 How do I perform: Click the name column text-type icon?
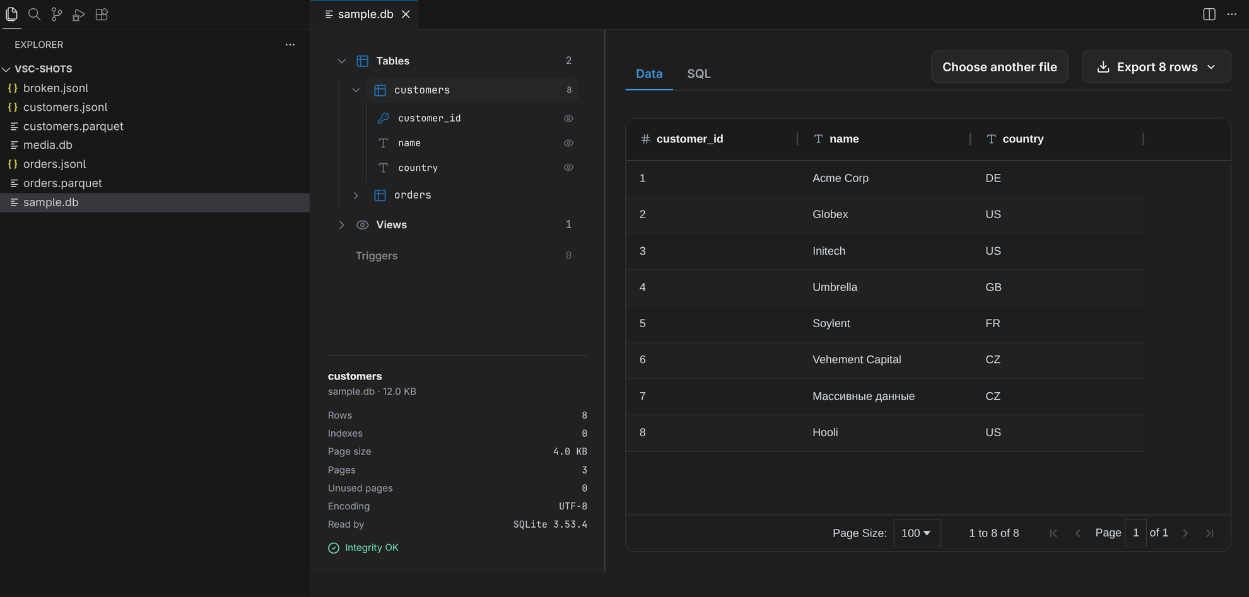tap(383, 143)
